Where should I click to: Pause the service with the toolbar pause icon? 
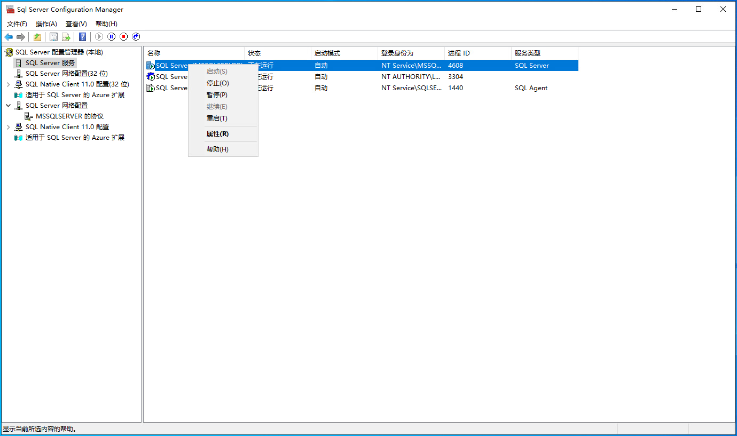(x=112, y=37)
